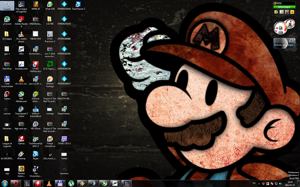This screenshot has height=187, width=300.
Task: Open 3DMark Vantage desktop shortcut
Action: [x=50, y=79]
